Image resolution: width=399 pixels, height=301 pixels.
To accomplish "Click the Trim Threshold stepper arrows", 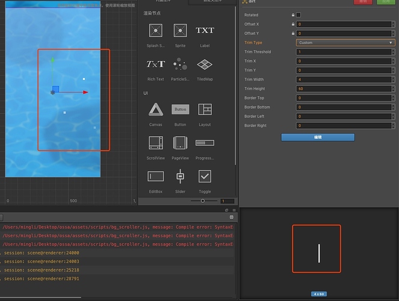I will coord(393,52).
